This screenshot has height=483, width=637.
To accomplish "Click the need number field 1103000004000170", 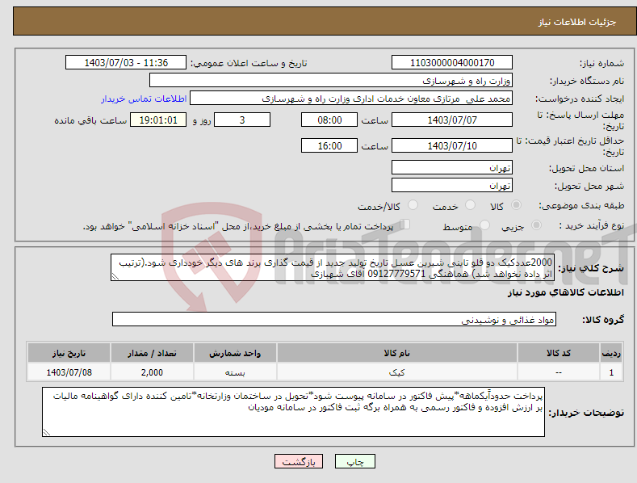I will 452,63.
